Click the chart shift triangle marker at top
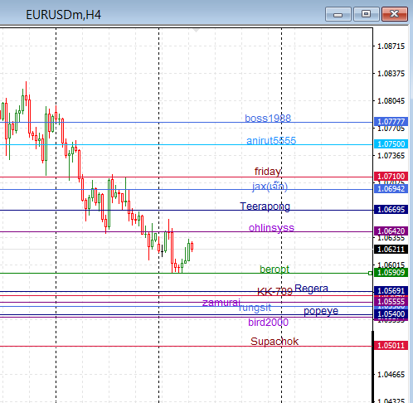This screenshot has height=403, width=413. pos(196,30)
